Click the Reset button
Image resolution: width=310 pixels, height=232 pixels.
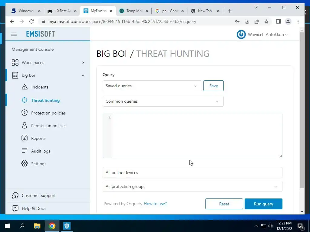point(224,204)
